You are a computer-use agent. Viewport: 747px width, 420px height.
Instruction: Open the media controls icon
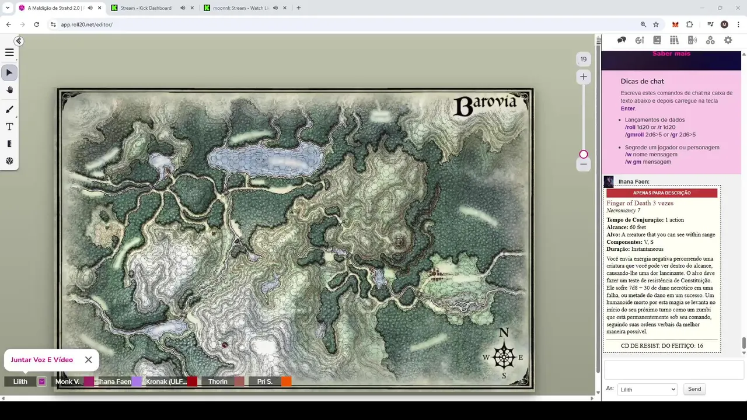pyautogui.click(x=710, y=24)
